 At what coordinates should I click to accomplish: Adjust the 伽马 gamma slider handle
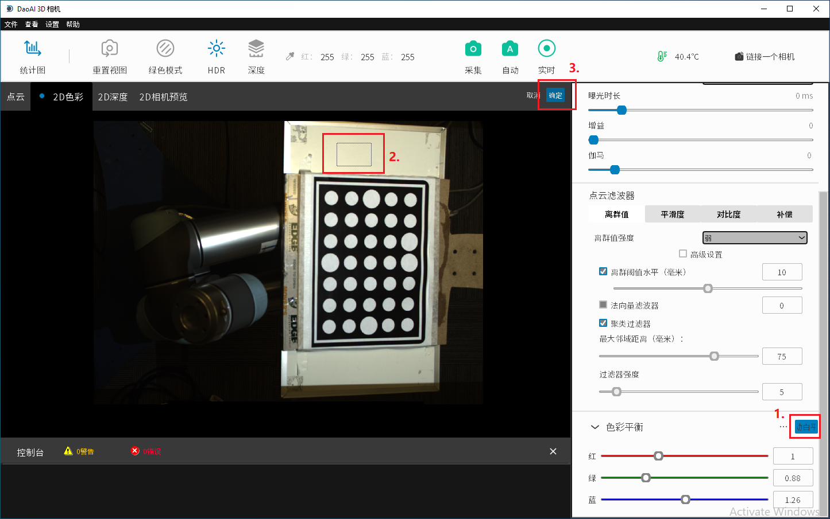[x=615, y=170]
